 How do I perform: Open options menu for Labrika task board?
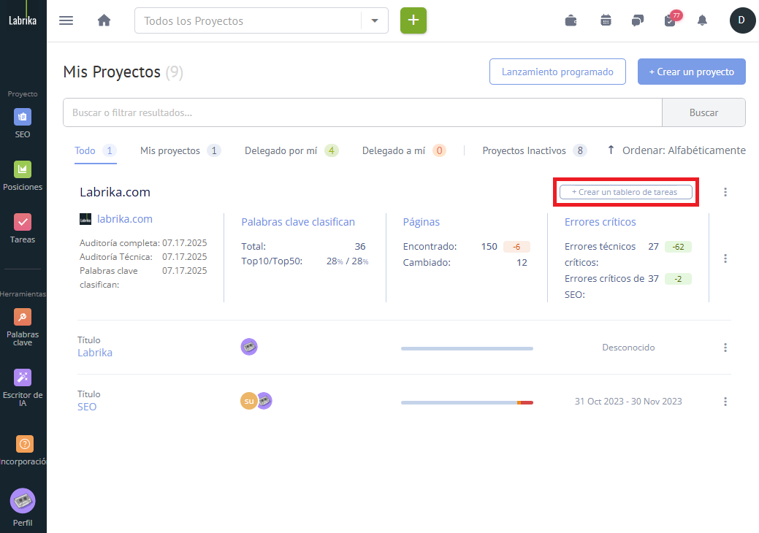click(x=725, y=348)
